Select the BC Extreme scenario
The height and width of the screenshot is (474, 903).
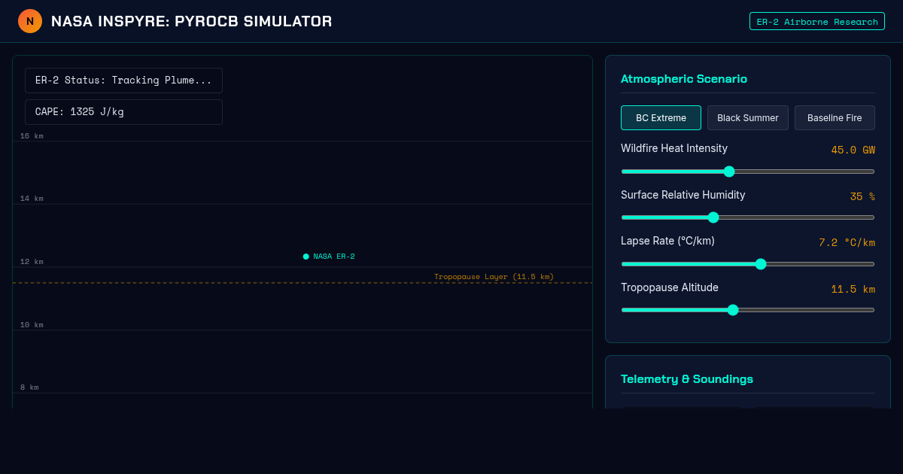pyautogui.click(x=661, y=118)
